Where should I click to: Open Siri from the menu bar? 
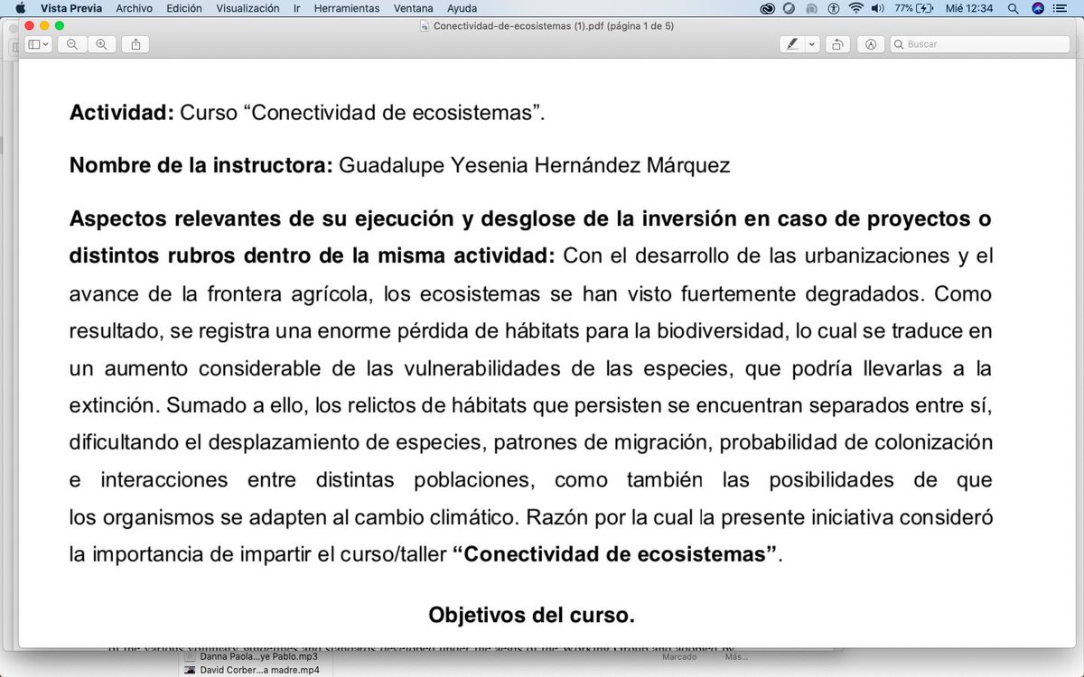[1038, 9]
